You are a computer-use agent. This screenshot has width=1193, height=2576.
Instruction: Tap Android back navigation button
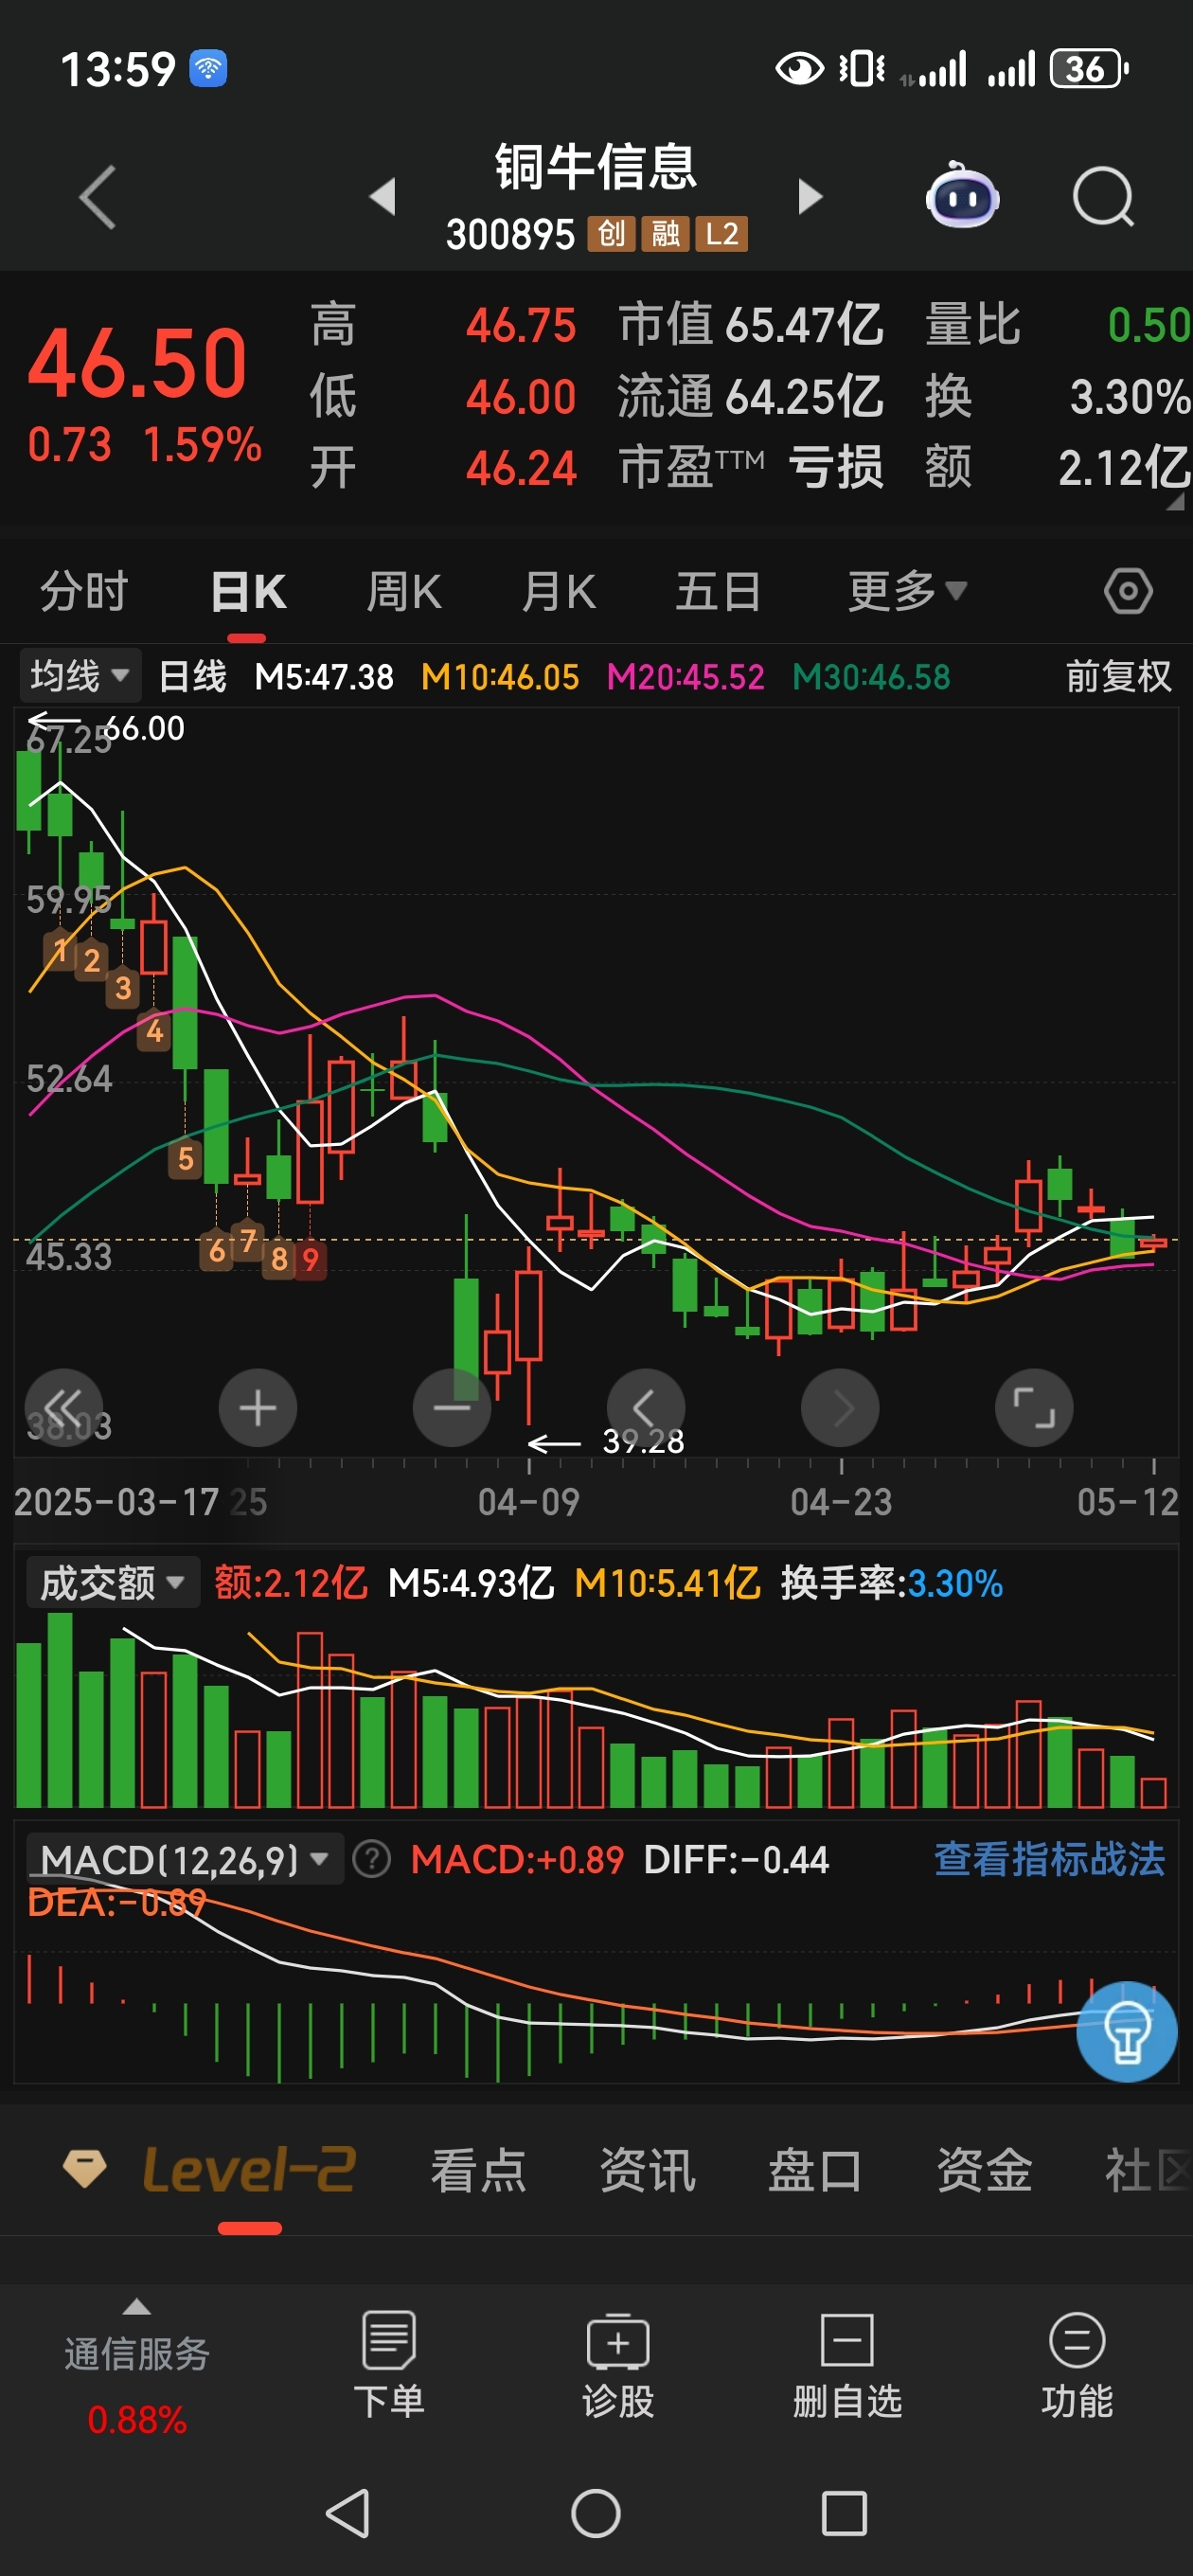pos(348,2513)
